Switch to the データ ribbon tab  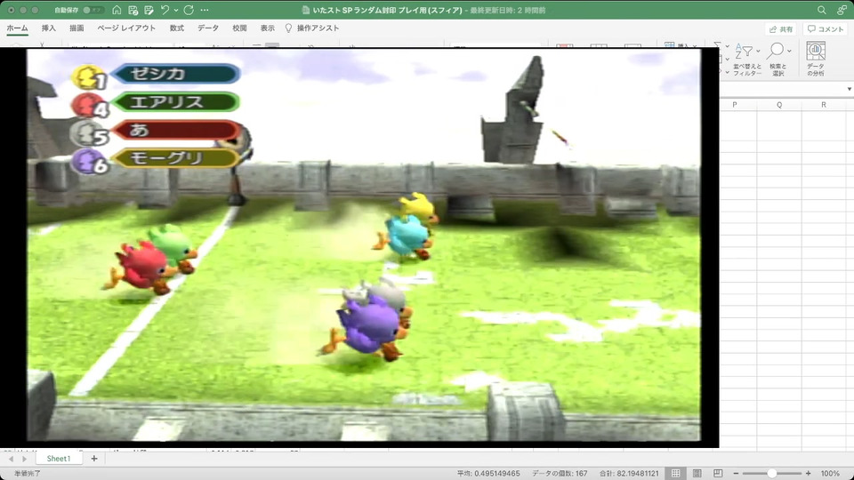click(x=208, y=28)
